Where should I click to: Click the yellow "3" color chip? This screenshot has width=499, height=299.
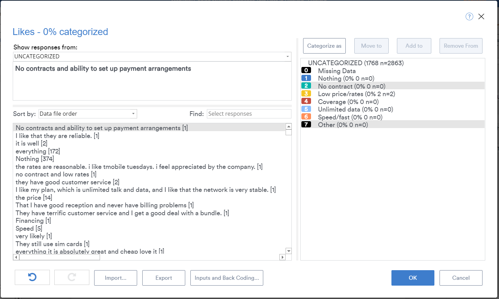tap(306, 93)
